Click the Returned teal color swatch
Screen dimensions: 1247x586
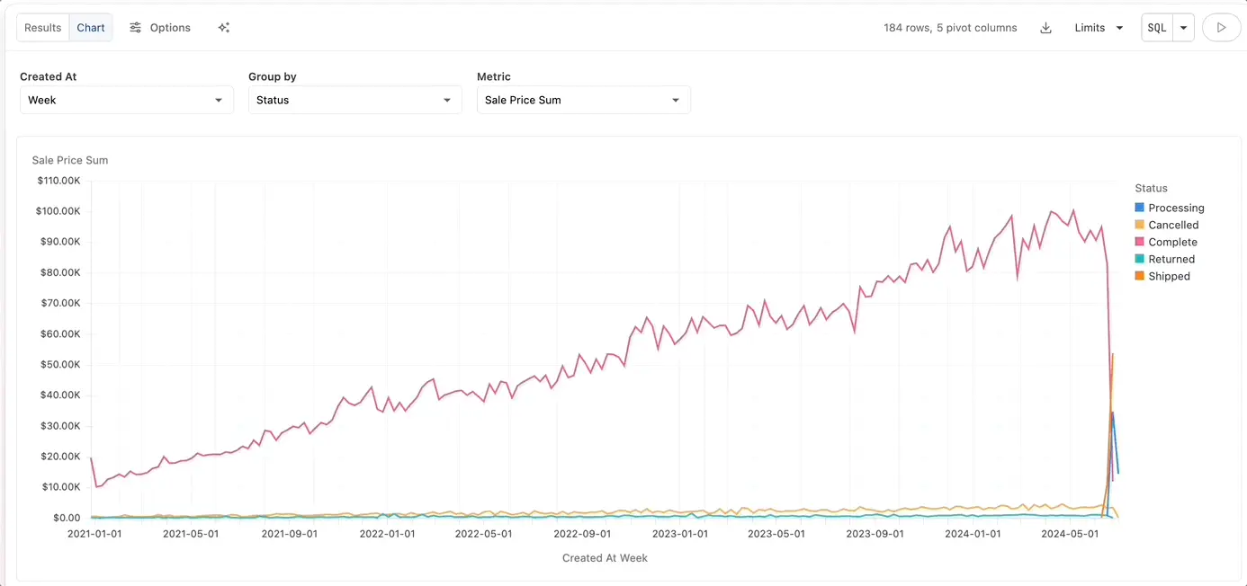click(1140, 259)
